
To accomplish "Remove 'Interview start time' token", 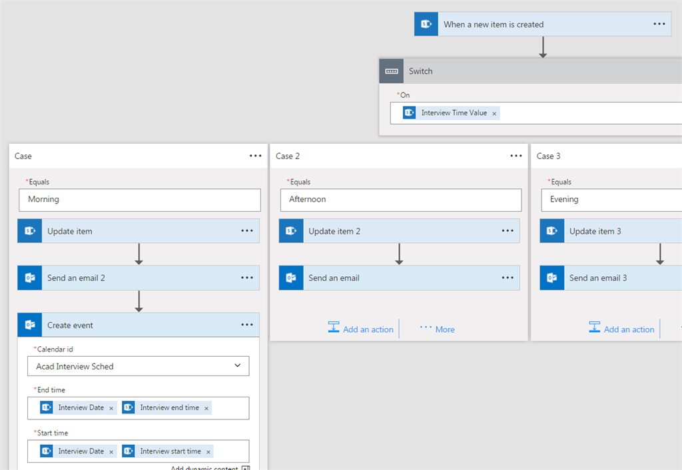I will 208,452.
